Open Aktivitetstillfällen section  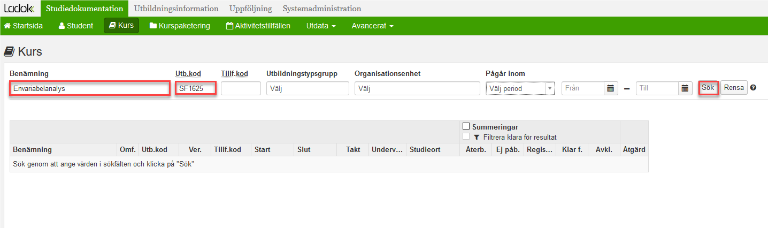pos(258,26)
